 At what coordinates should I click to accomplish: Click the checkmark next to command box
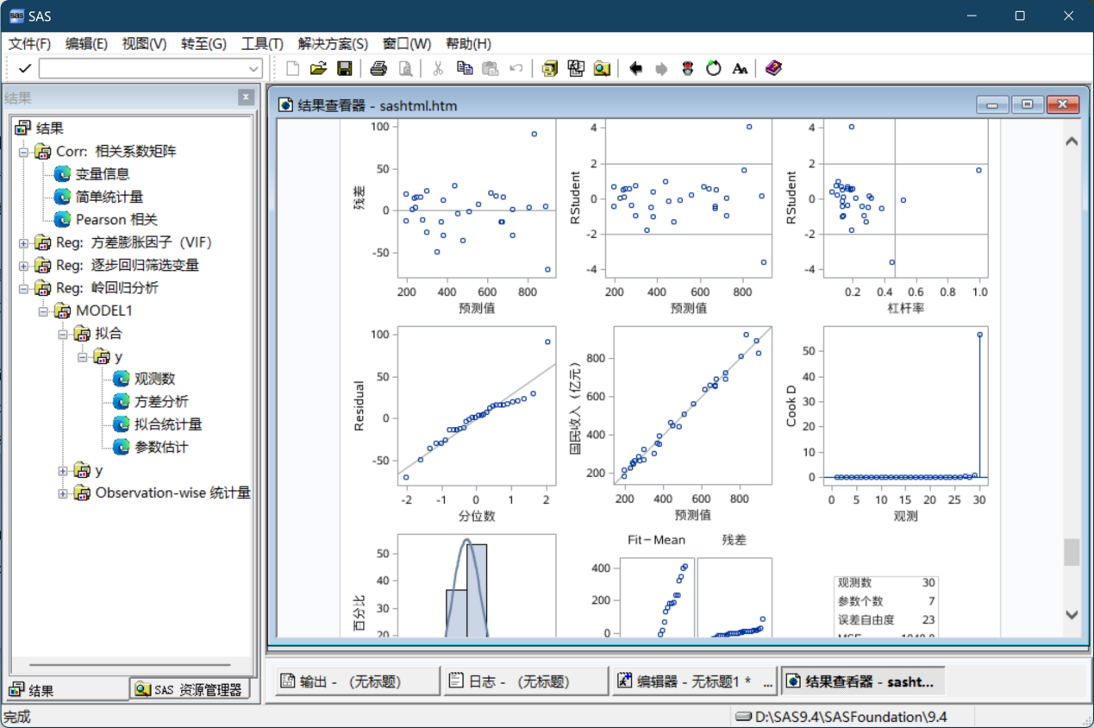pyautogui.click(x=25, y=68)
